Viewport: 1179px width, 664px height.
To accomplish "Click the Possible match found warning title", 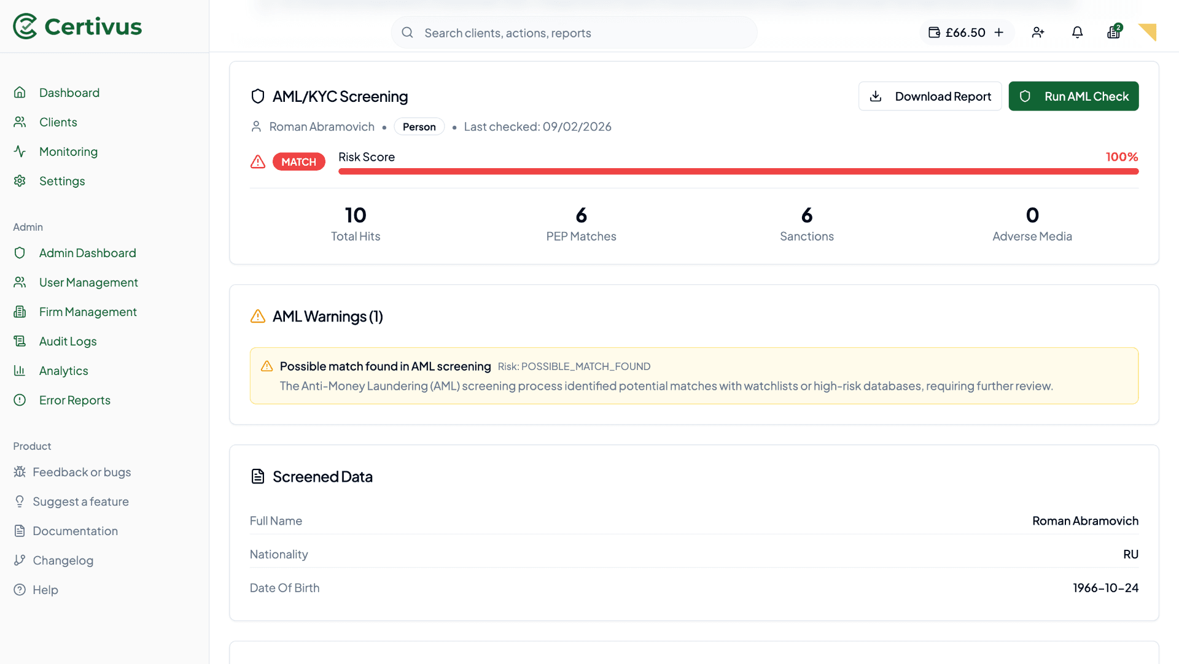I will click(385, 366).
